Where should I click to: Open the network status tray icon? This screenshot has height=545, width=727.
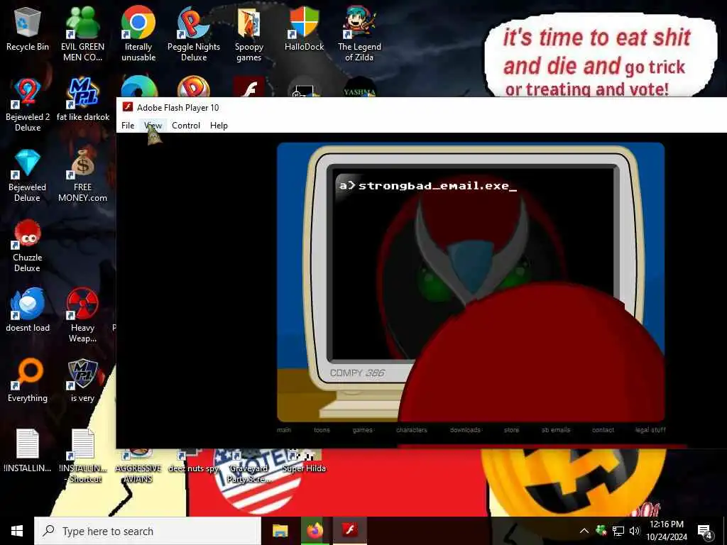coord(618,531)
